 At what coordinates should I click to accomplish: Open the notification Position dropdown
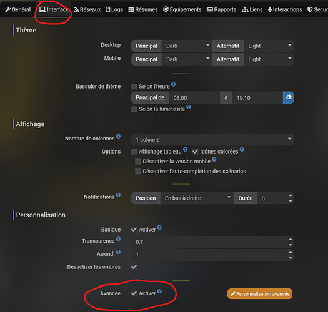(x=197, y=198)
